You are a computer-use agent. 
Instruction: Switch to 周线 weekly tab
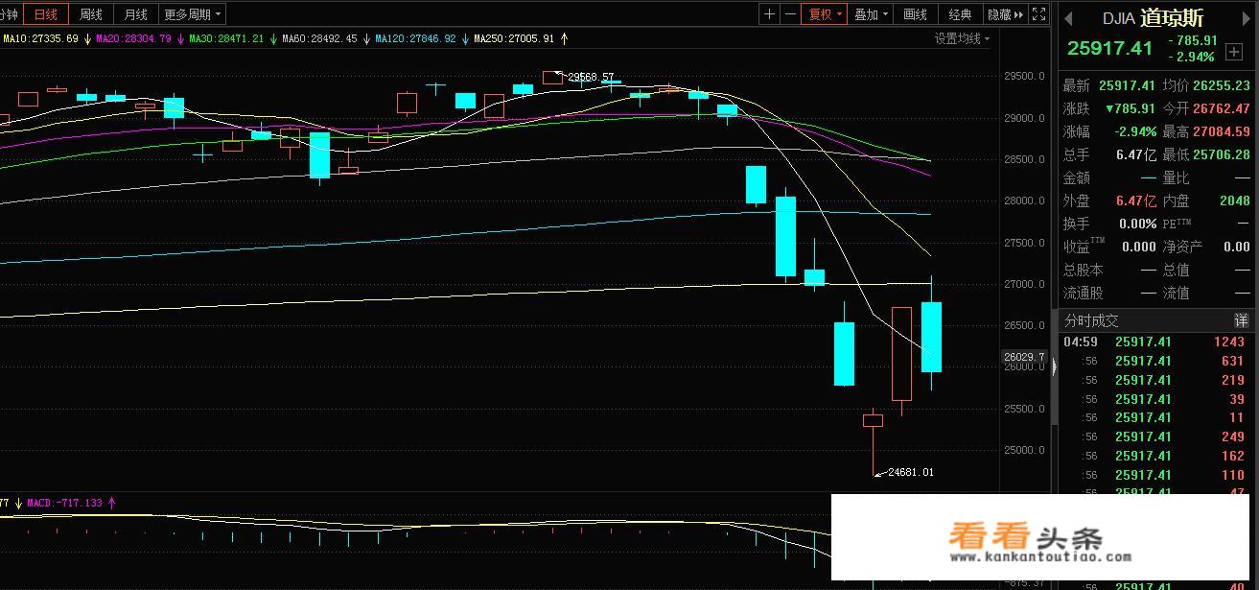click(x=91, y=14)
